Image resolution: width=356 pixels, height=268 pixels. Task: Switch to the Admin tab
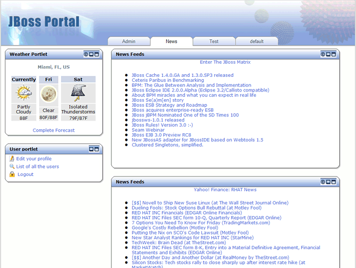(129, 41)
